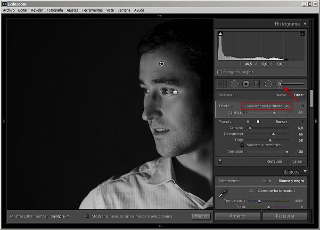Click the adjustment pin near the eye

(175, 93)
